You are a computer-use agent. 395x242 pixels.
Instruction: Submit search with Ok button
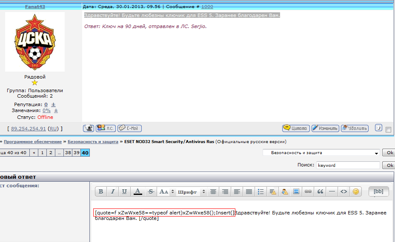pos(390,165)
